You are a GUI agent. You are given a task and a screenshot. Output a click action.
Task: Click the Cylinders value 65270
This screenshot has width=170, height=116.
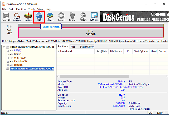click(x=122, y=95)
